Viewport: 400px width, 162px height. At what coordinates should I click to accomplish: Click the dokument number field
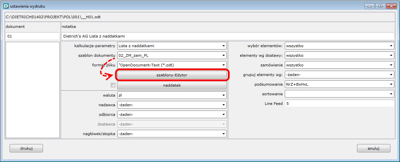click(x=32, y=36)
